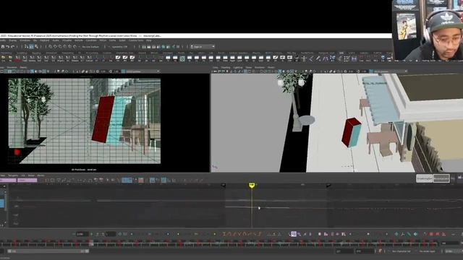Toggle the Auto Keyframe icon
This screenshot has width=463, height=260.
coord(380,251)
